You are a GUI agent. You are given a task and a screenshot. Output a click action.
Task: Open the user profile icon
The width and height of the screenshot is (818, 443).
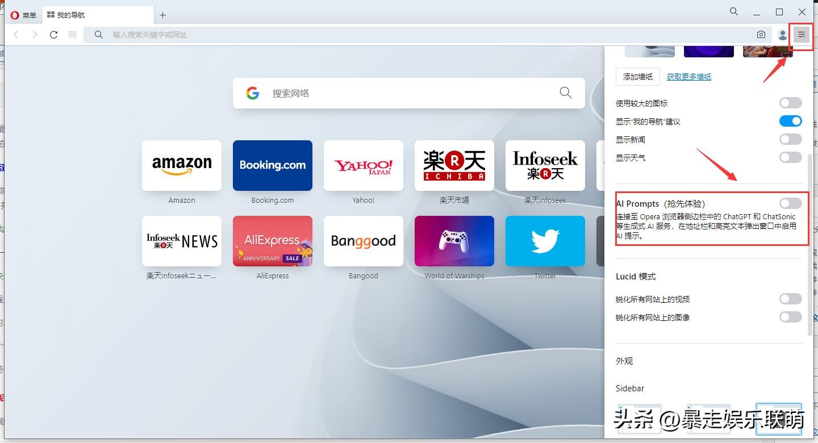(x=782, y=34)
